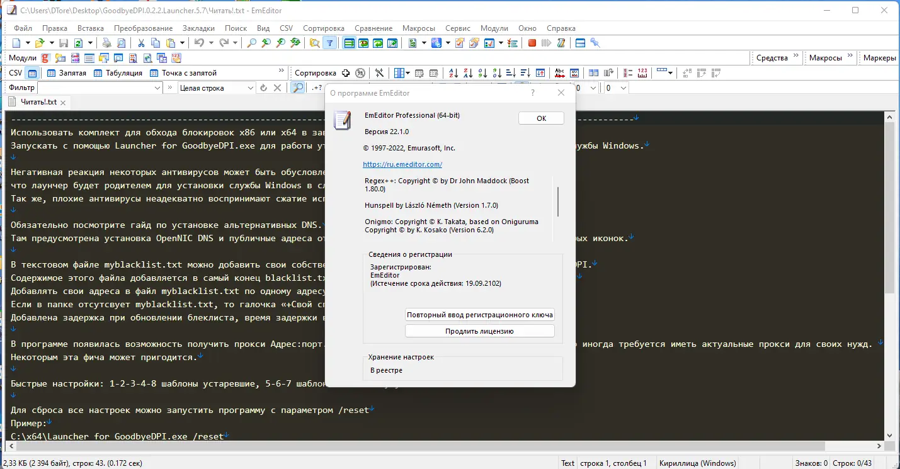Open print preview via the magnifier-over-page icon
This screenshot has height=469, width=900.
click(120, 43)
